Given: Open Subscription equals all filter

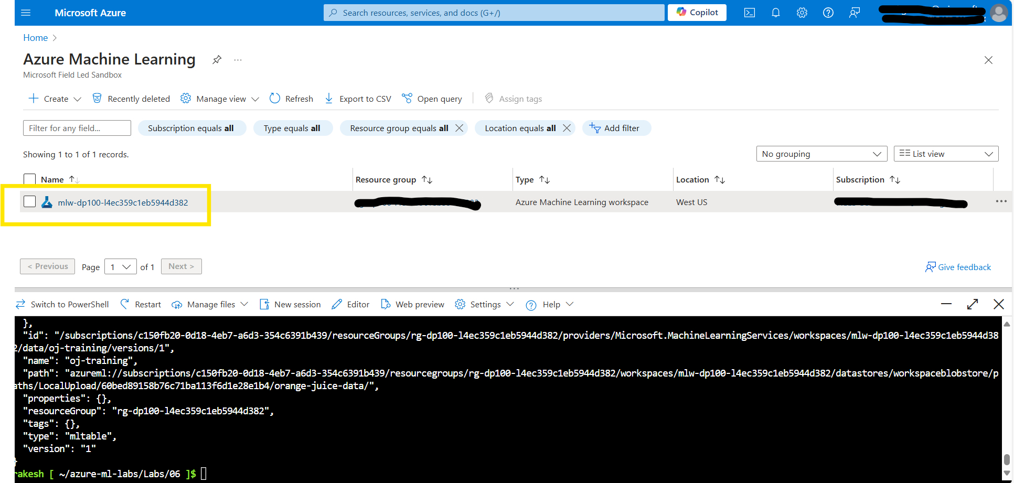Looking at the screenshot, I should [191, 128].
